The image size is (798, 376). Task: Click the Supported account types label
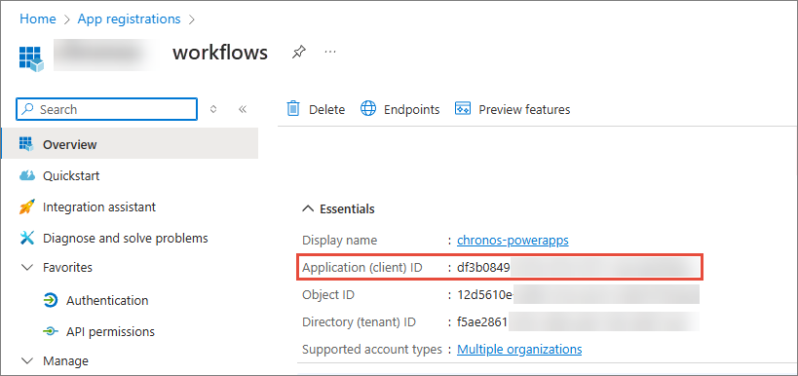tap(372, 350)
